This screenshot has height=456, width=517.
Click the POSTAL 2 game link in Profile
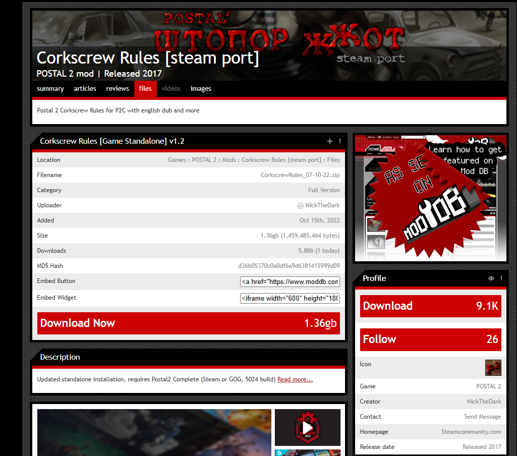click(488, 386)
